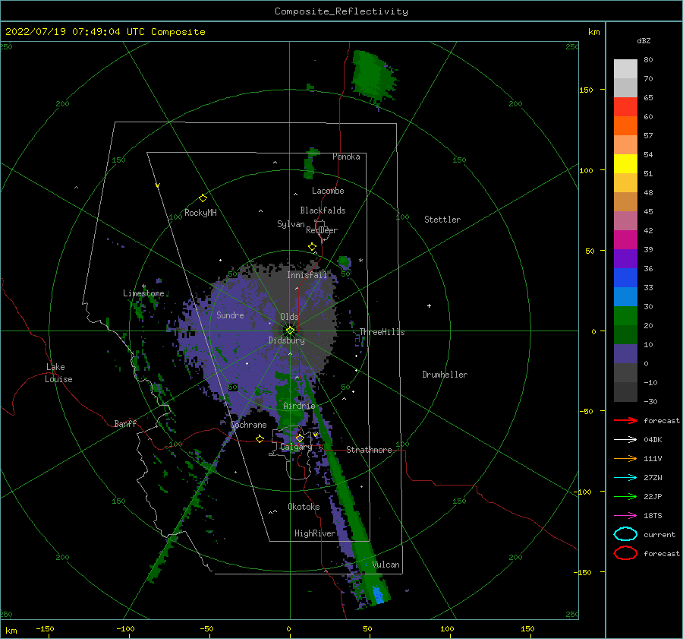Select the slate purple 0–10 dBZ swatch
Screen dimensions: 683x639
click(625, 354)
